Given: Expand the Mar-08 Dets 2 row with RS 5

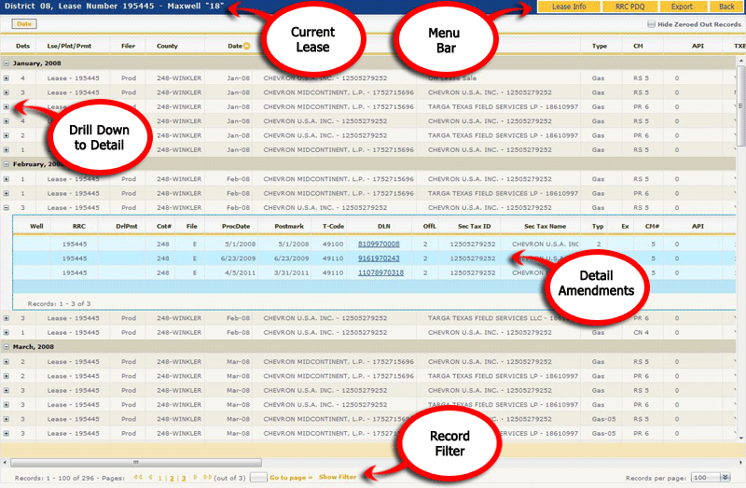Looking at the screenshot, I should point(7,362).
